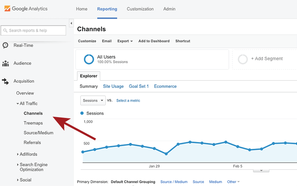Click the Add Segment empty circle icon
This screenshot has height=186, width=297.
pos(243,59)
